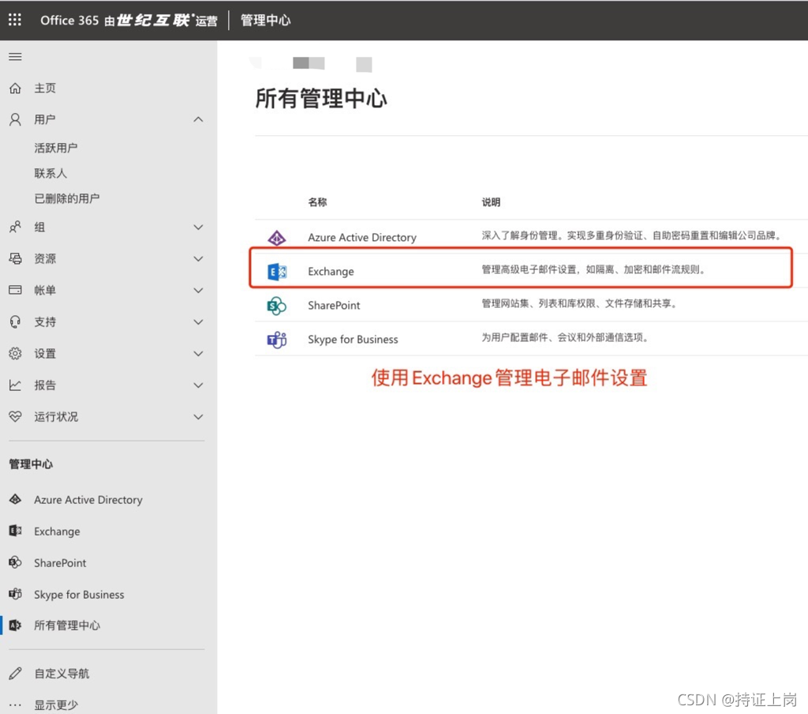Screen dimensions: 808x714
Task: Expand the 报告 section chevron
Action: pos(198,385)
